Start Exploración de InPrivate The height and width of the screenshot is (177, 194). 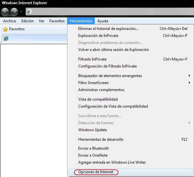[x=131, y=36]
